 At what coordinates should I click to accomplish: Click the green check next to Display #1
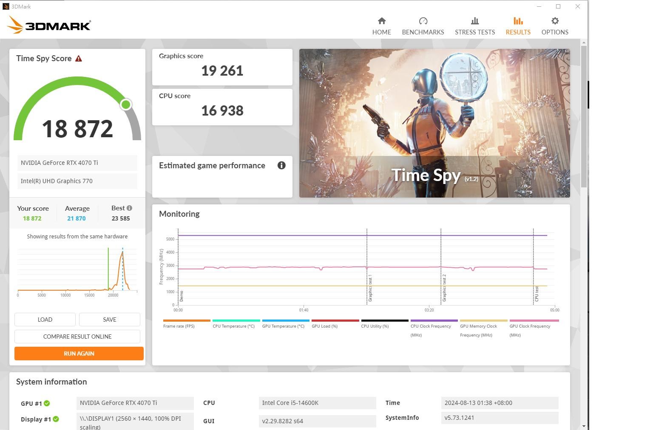click(x=56, y=419)
